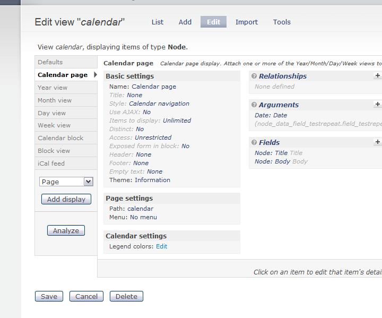Switch to the List tab
Viewport: 382px width, 318px height.
(158, 22)
